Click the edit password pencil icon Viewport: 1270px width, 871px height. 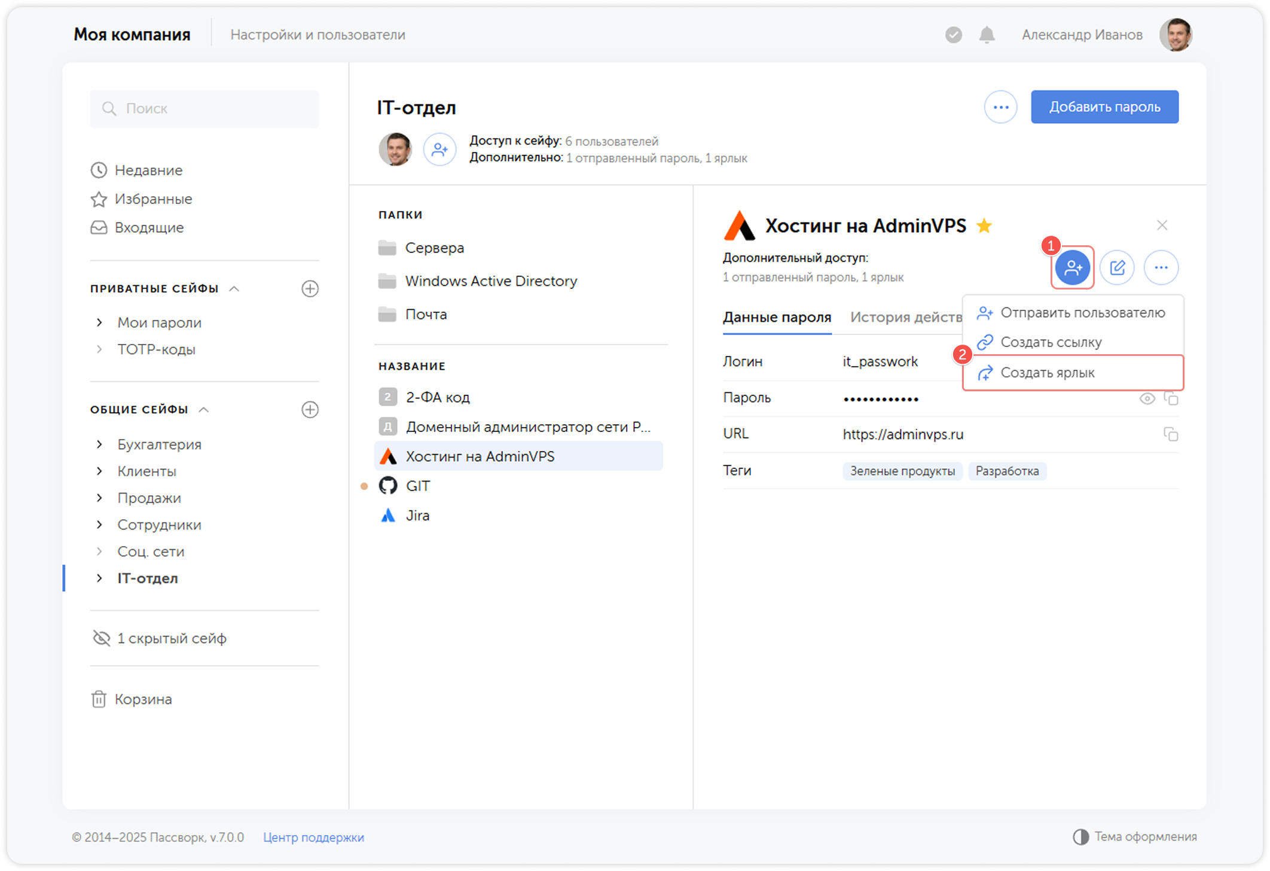(x=1117, y=267)
